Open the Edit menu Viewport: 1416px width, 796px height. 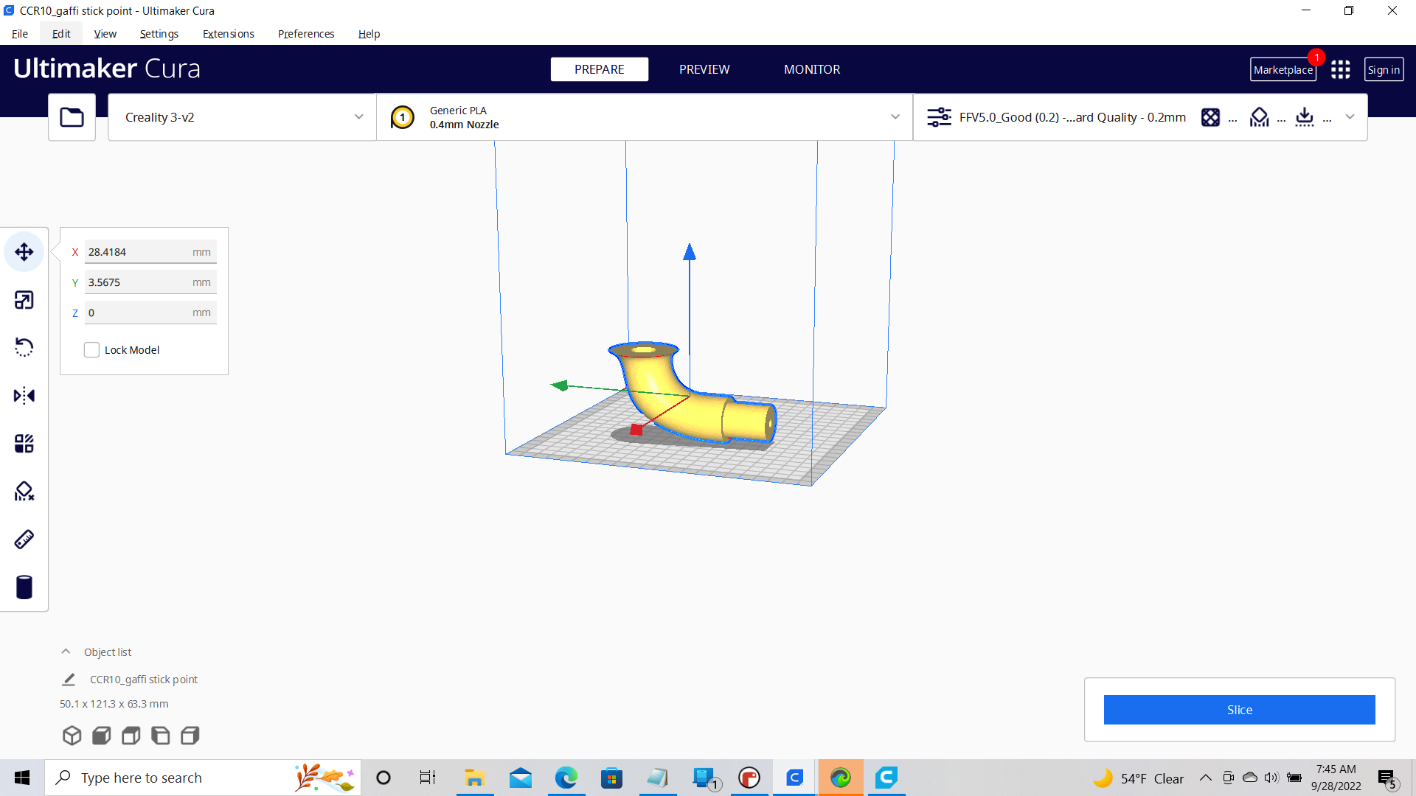tap(61, 34)
